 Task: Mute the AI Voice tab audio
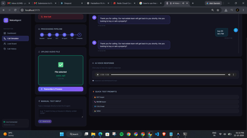183,3
